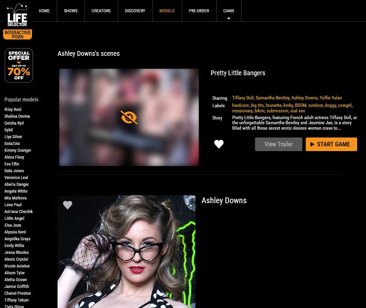Open Alison Tyler in popular models

click(15, 273)
